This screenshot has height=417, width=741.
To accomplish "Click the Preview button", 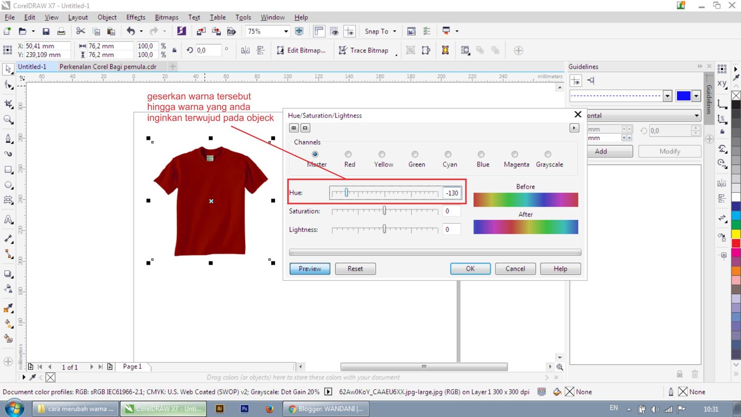I will click(x=310, y=269).
